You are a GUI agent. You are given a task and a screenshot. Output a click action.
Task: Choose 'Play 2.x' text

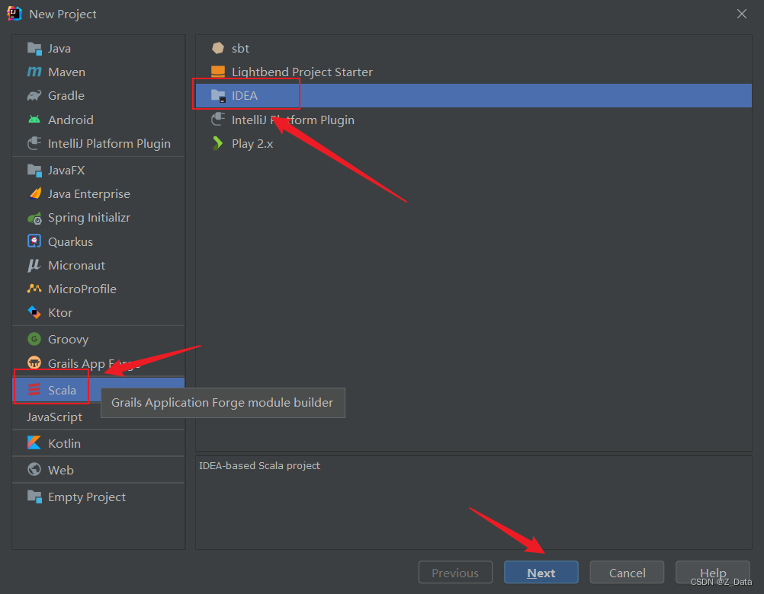252,144
